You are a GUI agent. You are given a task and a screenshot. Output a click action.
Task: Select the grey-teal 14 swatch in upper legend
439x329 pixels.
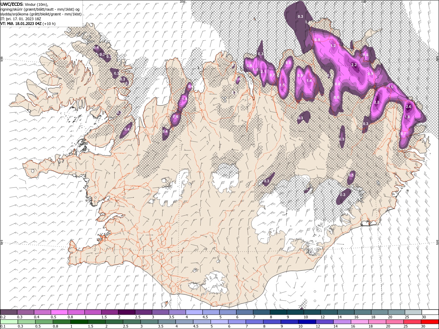pyautogui.click(x=346, y=312)
